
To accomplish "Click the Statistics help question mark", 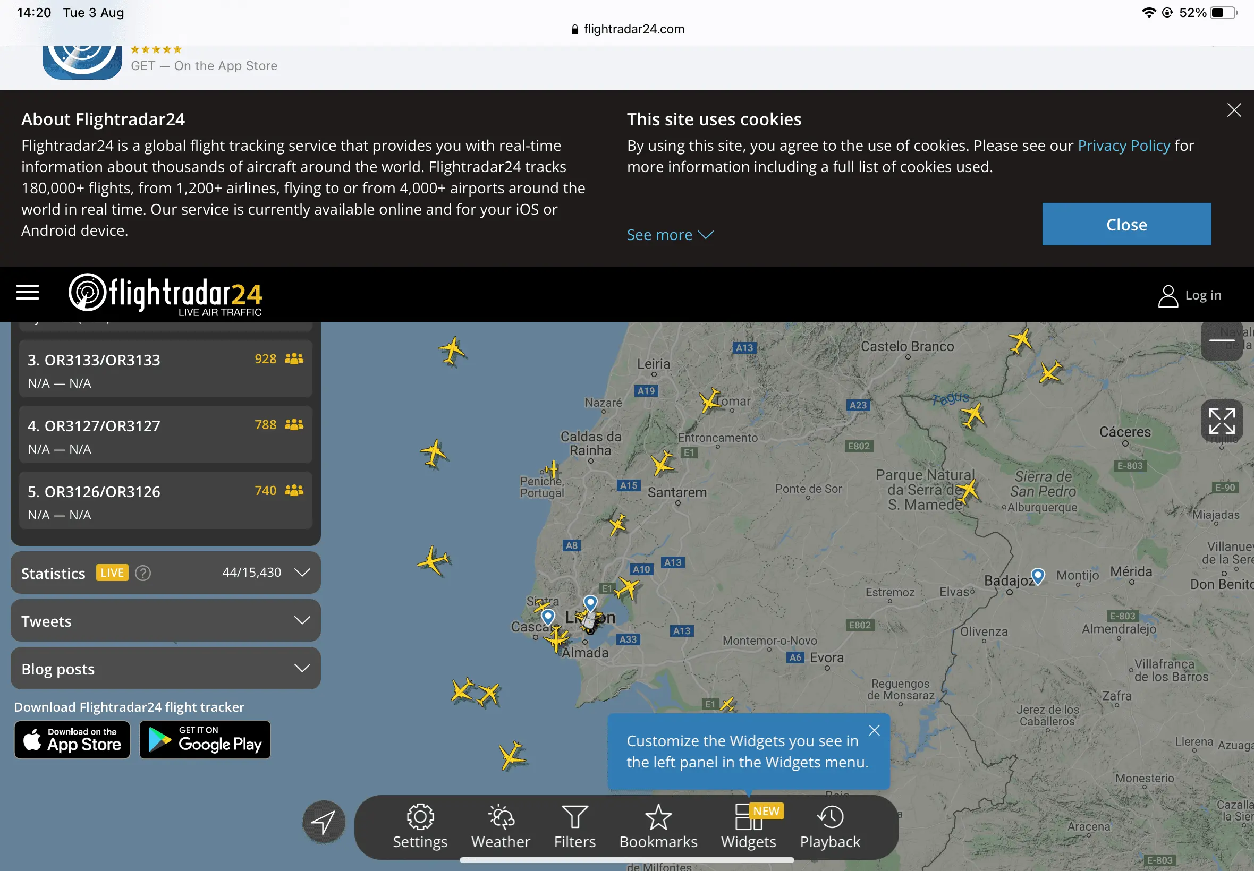I will tap(143, 573).
